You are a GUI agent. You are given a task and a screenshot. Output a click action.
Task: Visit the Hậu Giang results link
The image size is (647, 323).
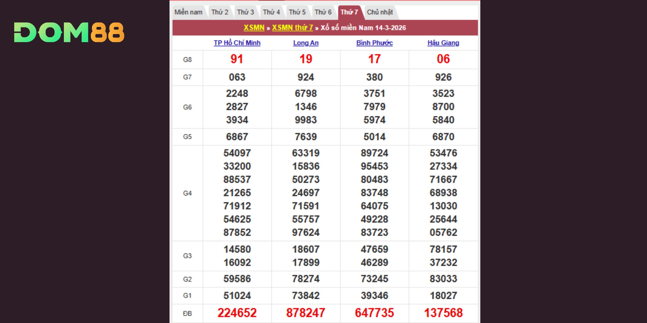[443, 43]
